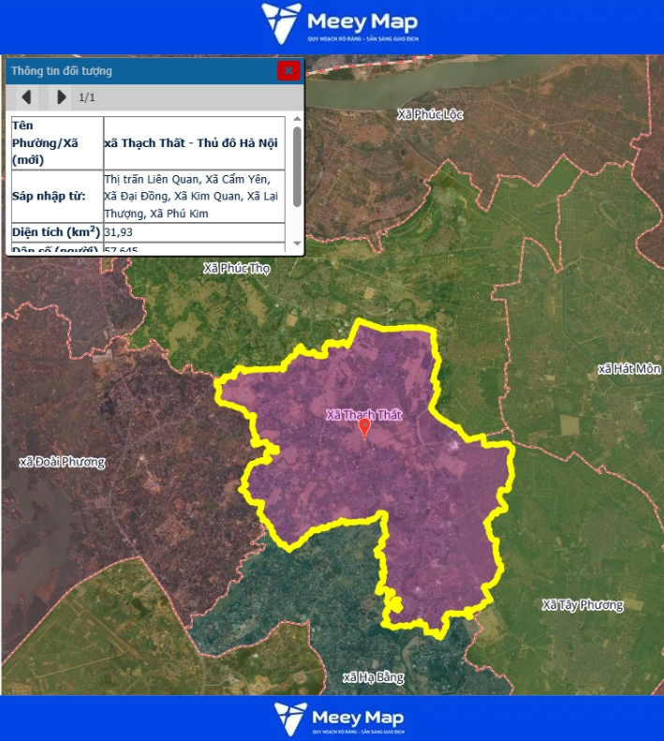Close the Thông tin đối tượng panel
664x741 pixels.
[288, 71]
